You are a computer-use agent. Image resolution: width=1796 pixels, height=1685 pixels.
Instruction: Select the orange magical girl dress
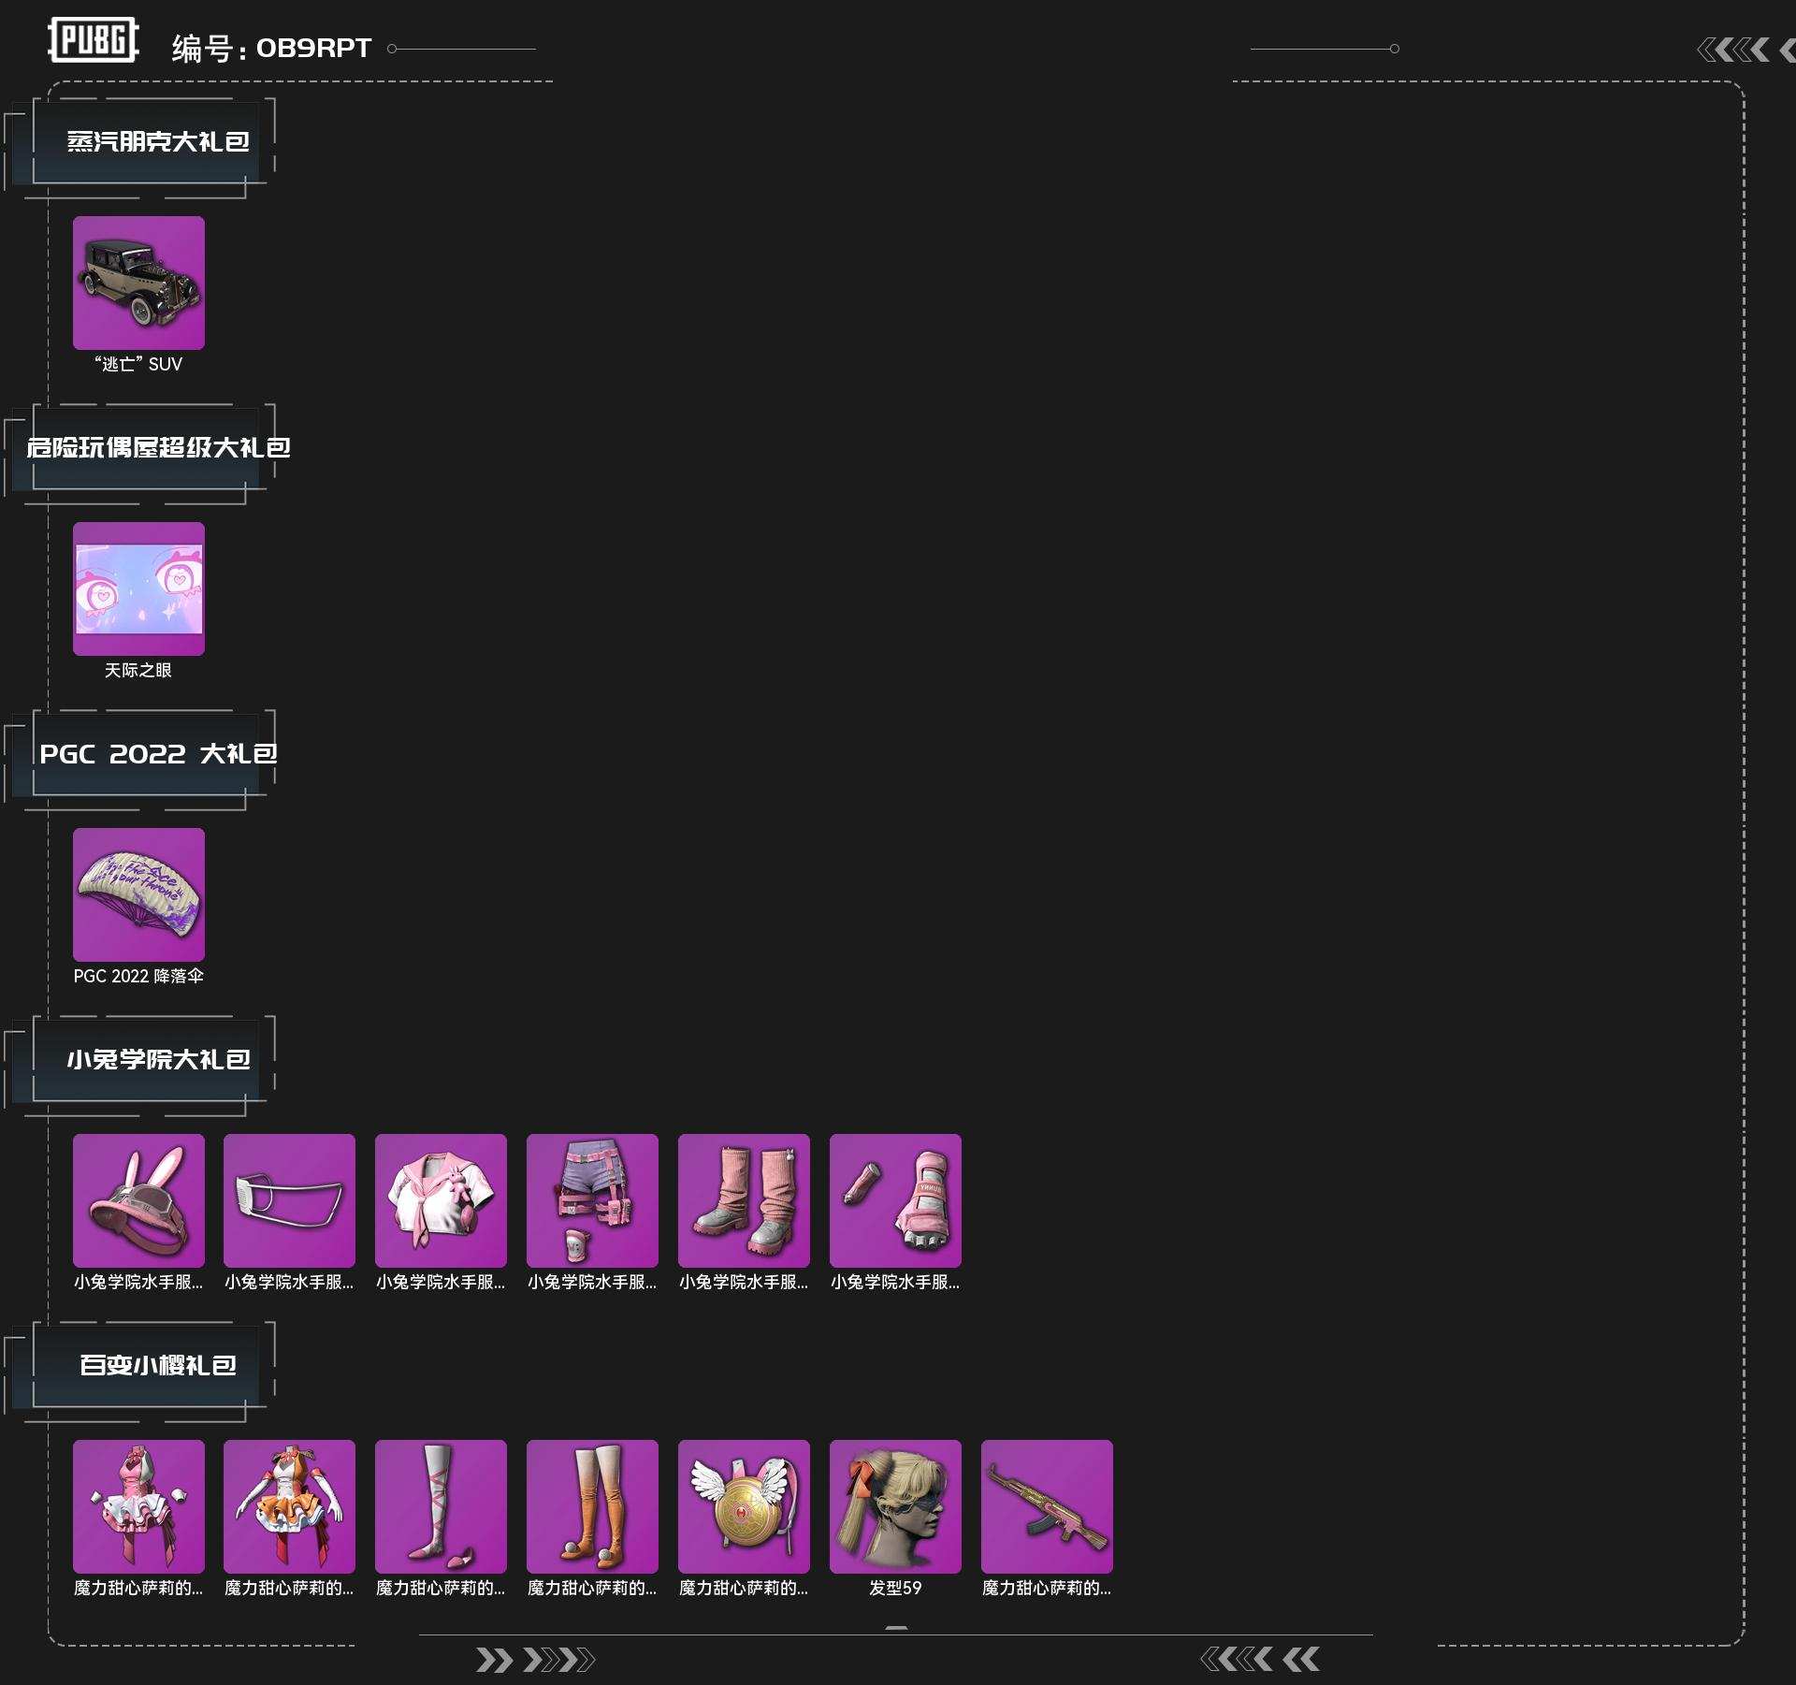click(x=289, y=1506)
